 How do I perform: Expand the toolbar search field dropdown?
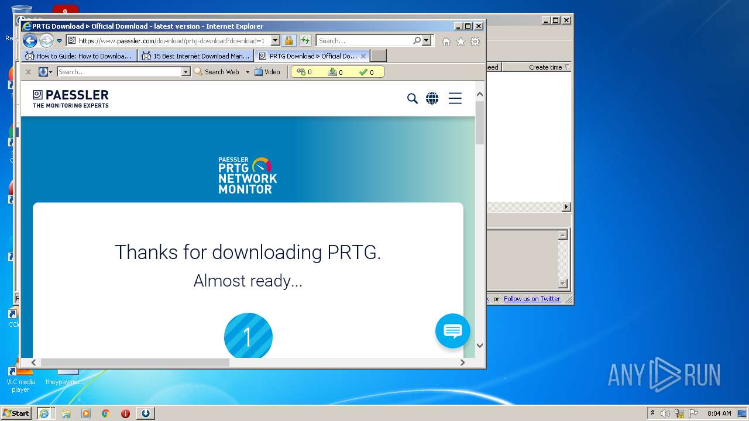pyautogui.click(x=186, y=72)
